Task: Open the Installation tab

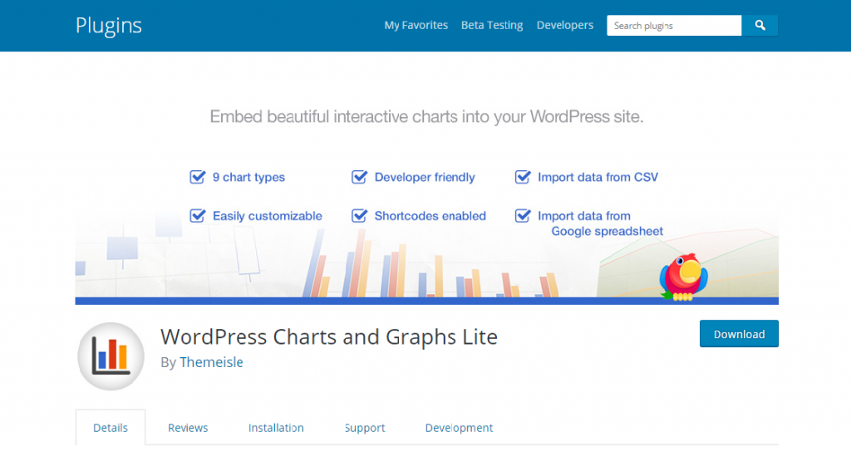Action: [276, 428]
